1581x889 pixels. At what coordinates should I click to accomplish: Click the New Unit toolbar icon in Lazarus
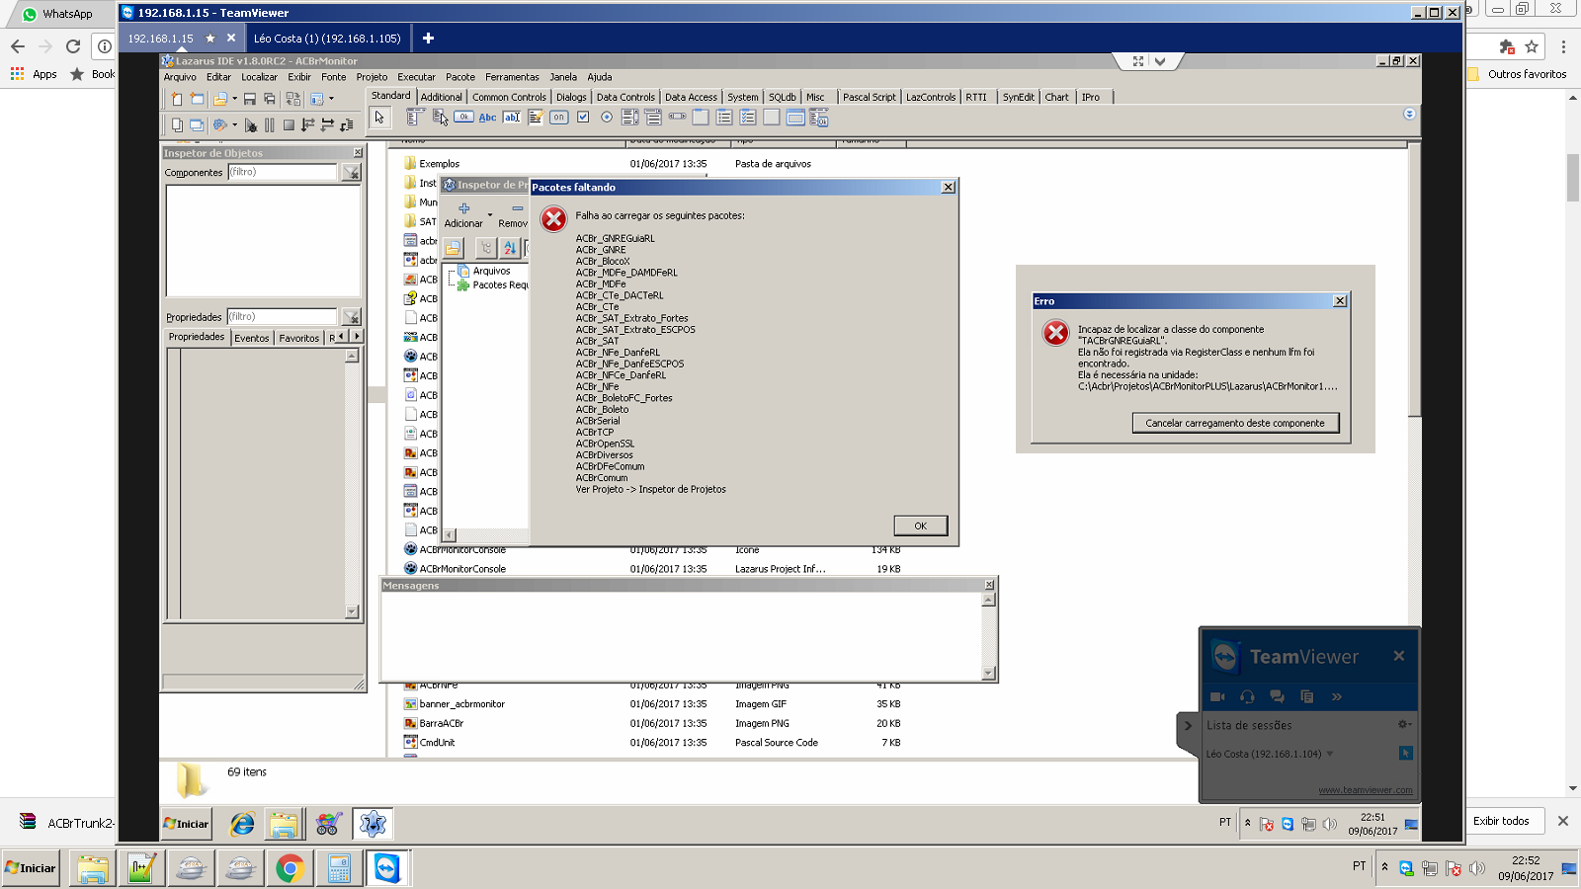(177, 99)
